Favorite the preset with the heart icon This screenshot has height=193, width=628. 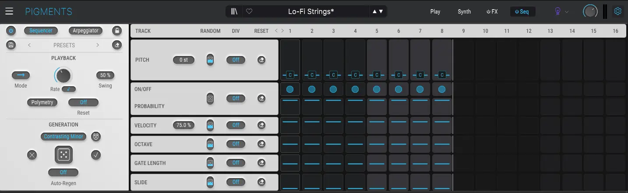click(249, 12)
